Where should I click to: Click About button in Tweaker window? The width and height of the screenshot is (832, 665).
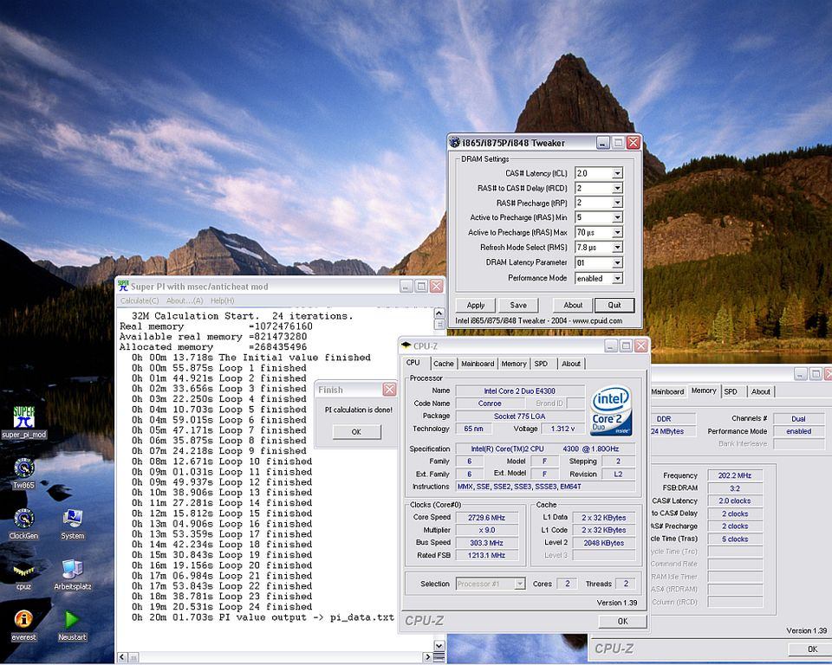click(573, 305)
